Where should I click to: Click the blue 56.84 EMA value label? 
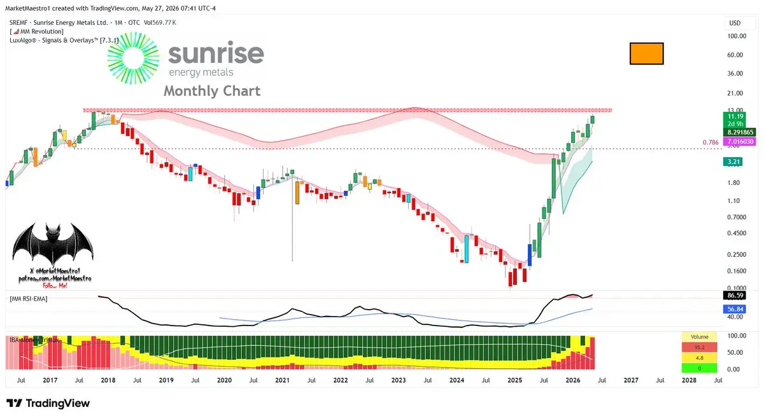(733, 308)
